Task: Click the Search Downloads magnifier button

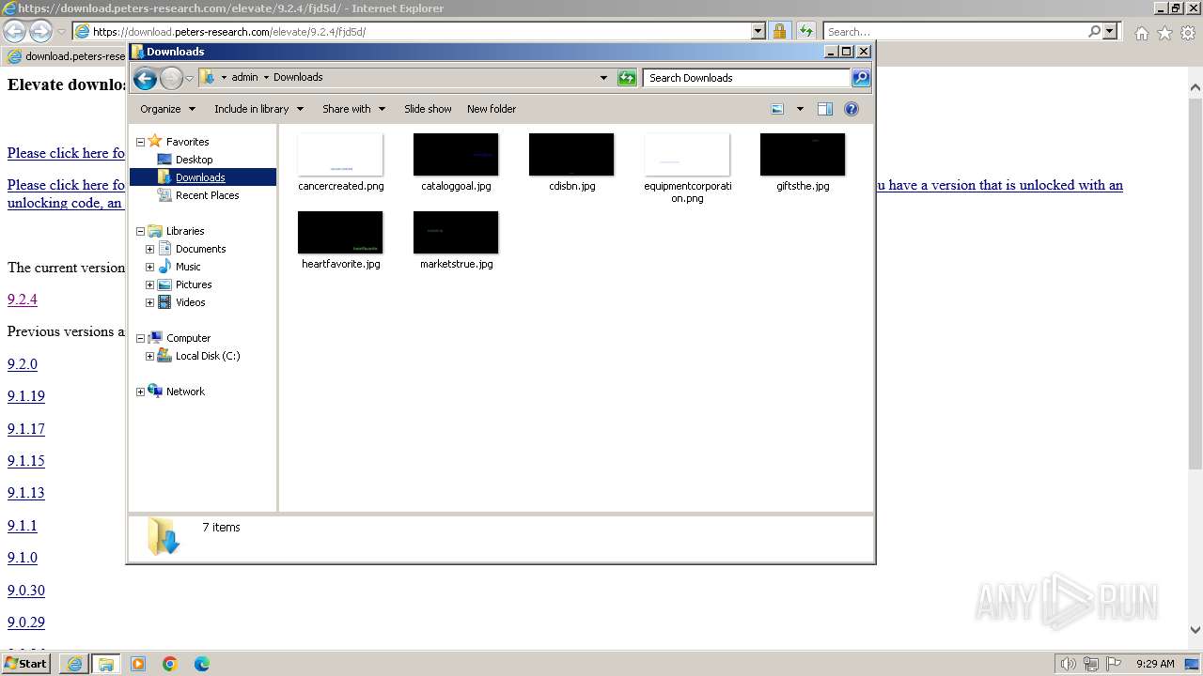Action: click(x=861, y=78)
